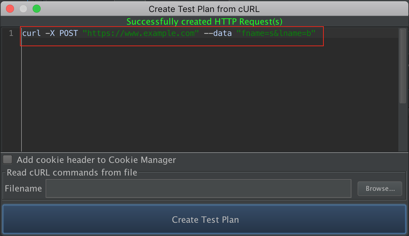
Task: Click the cURL editor vertical scrollbar
Action: (402, 66)
